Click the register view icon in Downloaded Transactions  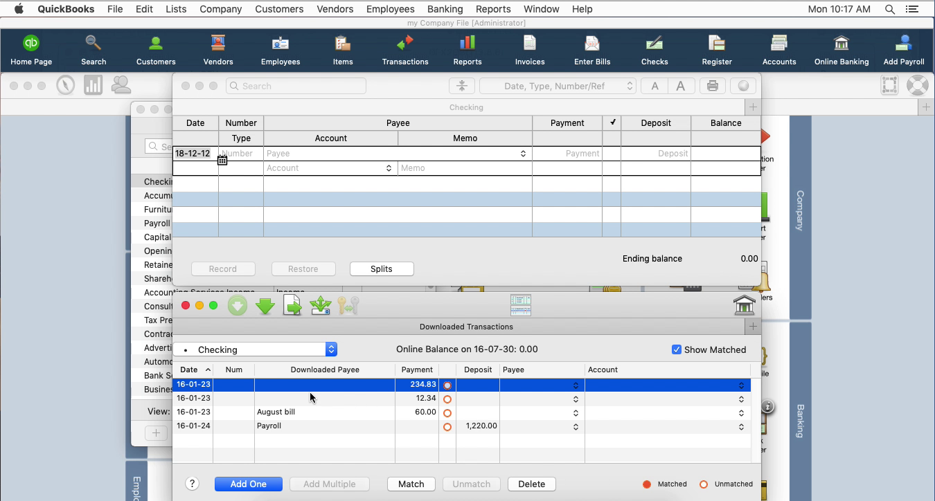point(521,305)
